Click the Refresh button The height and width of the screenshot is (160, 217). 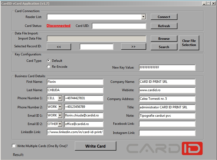click(164, 26)
